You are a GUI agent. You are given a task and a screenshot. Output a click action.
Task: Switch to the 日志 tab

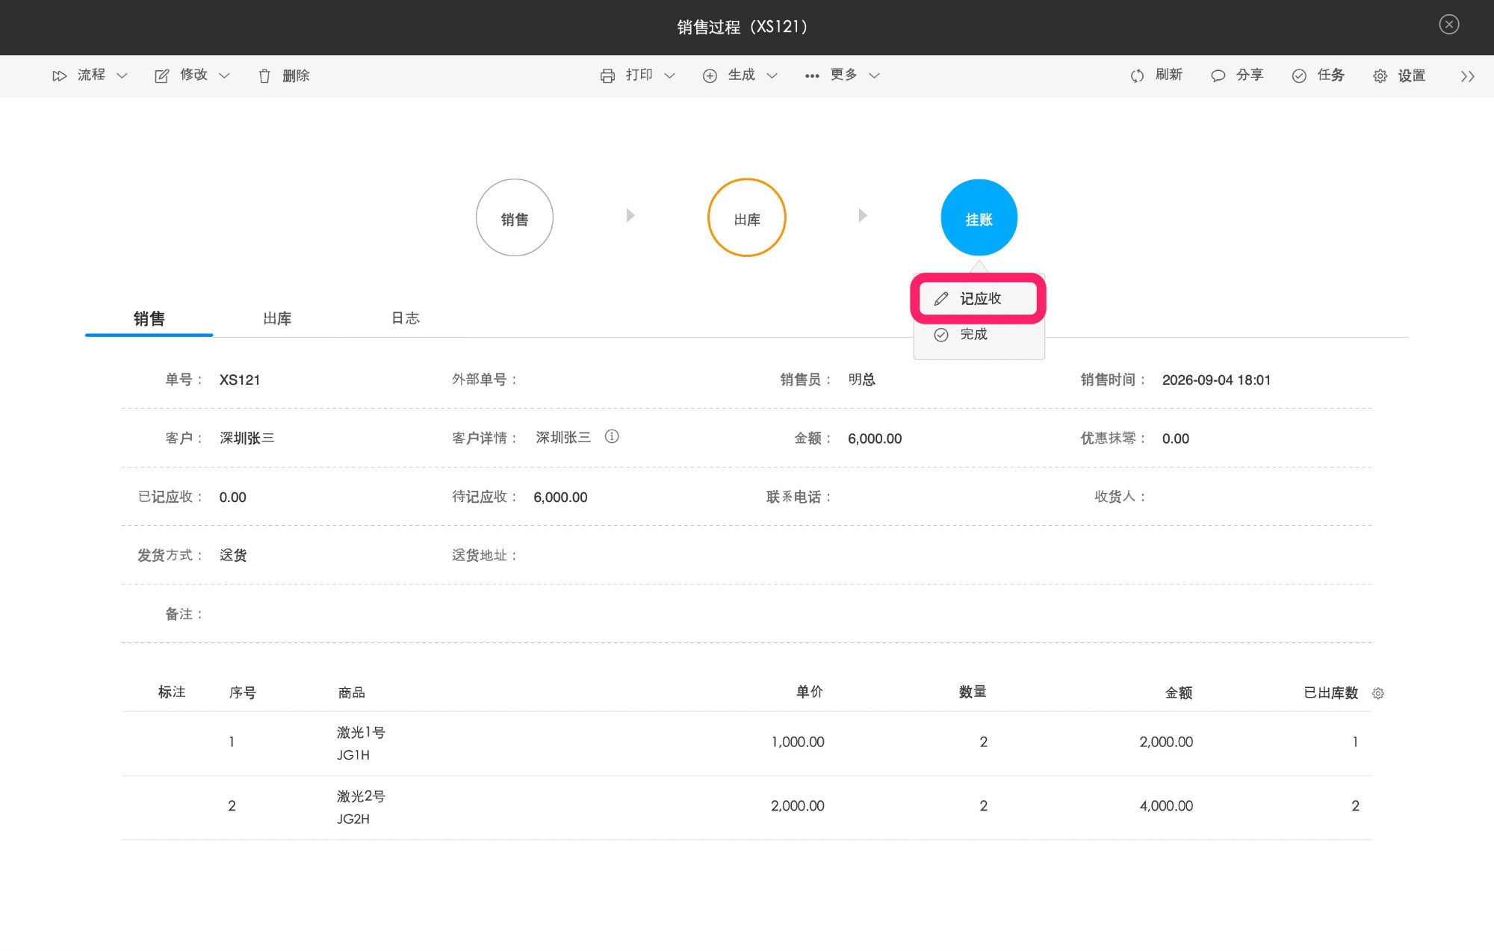(406, 318)
